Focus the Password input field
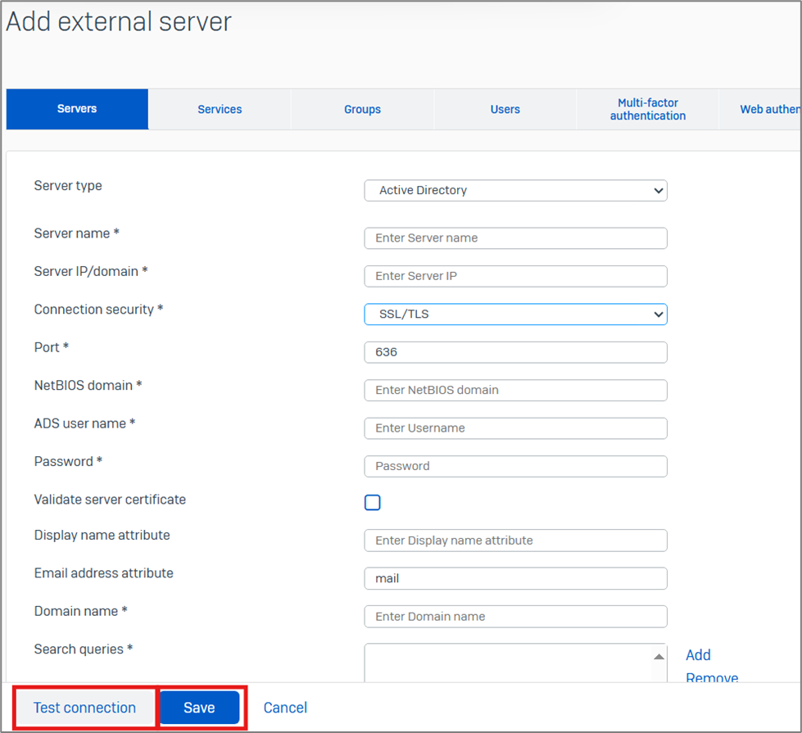 point(515,466)
